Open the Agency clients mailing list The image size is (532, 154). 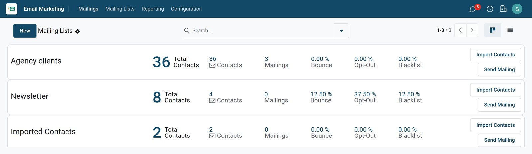click(36, 61)
